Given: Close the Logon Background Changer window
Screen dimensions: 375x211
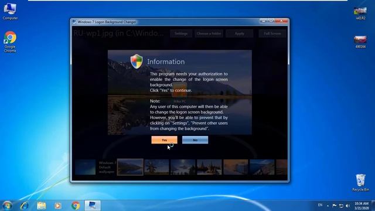Looking at the screenshot, I should [x=281, y=21].
